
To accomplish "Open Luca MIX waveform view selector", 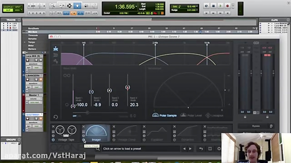I will [x=34, y=64].
